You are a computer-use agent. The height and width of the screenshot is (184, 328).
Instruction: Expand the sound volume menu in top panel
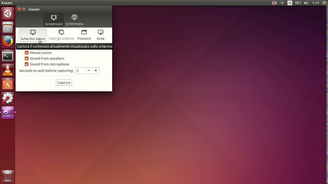(306, 3)
